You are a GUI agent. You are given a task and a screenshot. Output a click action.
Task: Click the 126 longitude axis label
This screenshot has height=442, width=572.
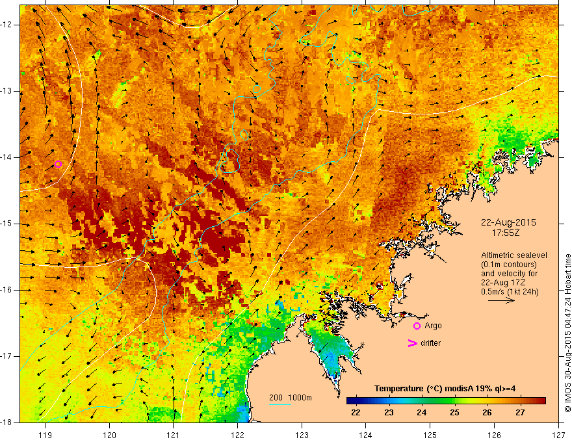[x=494, y=435]
